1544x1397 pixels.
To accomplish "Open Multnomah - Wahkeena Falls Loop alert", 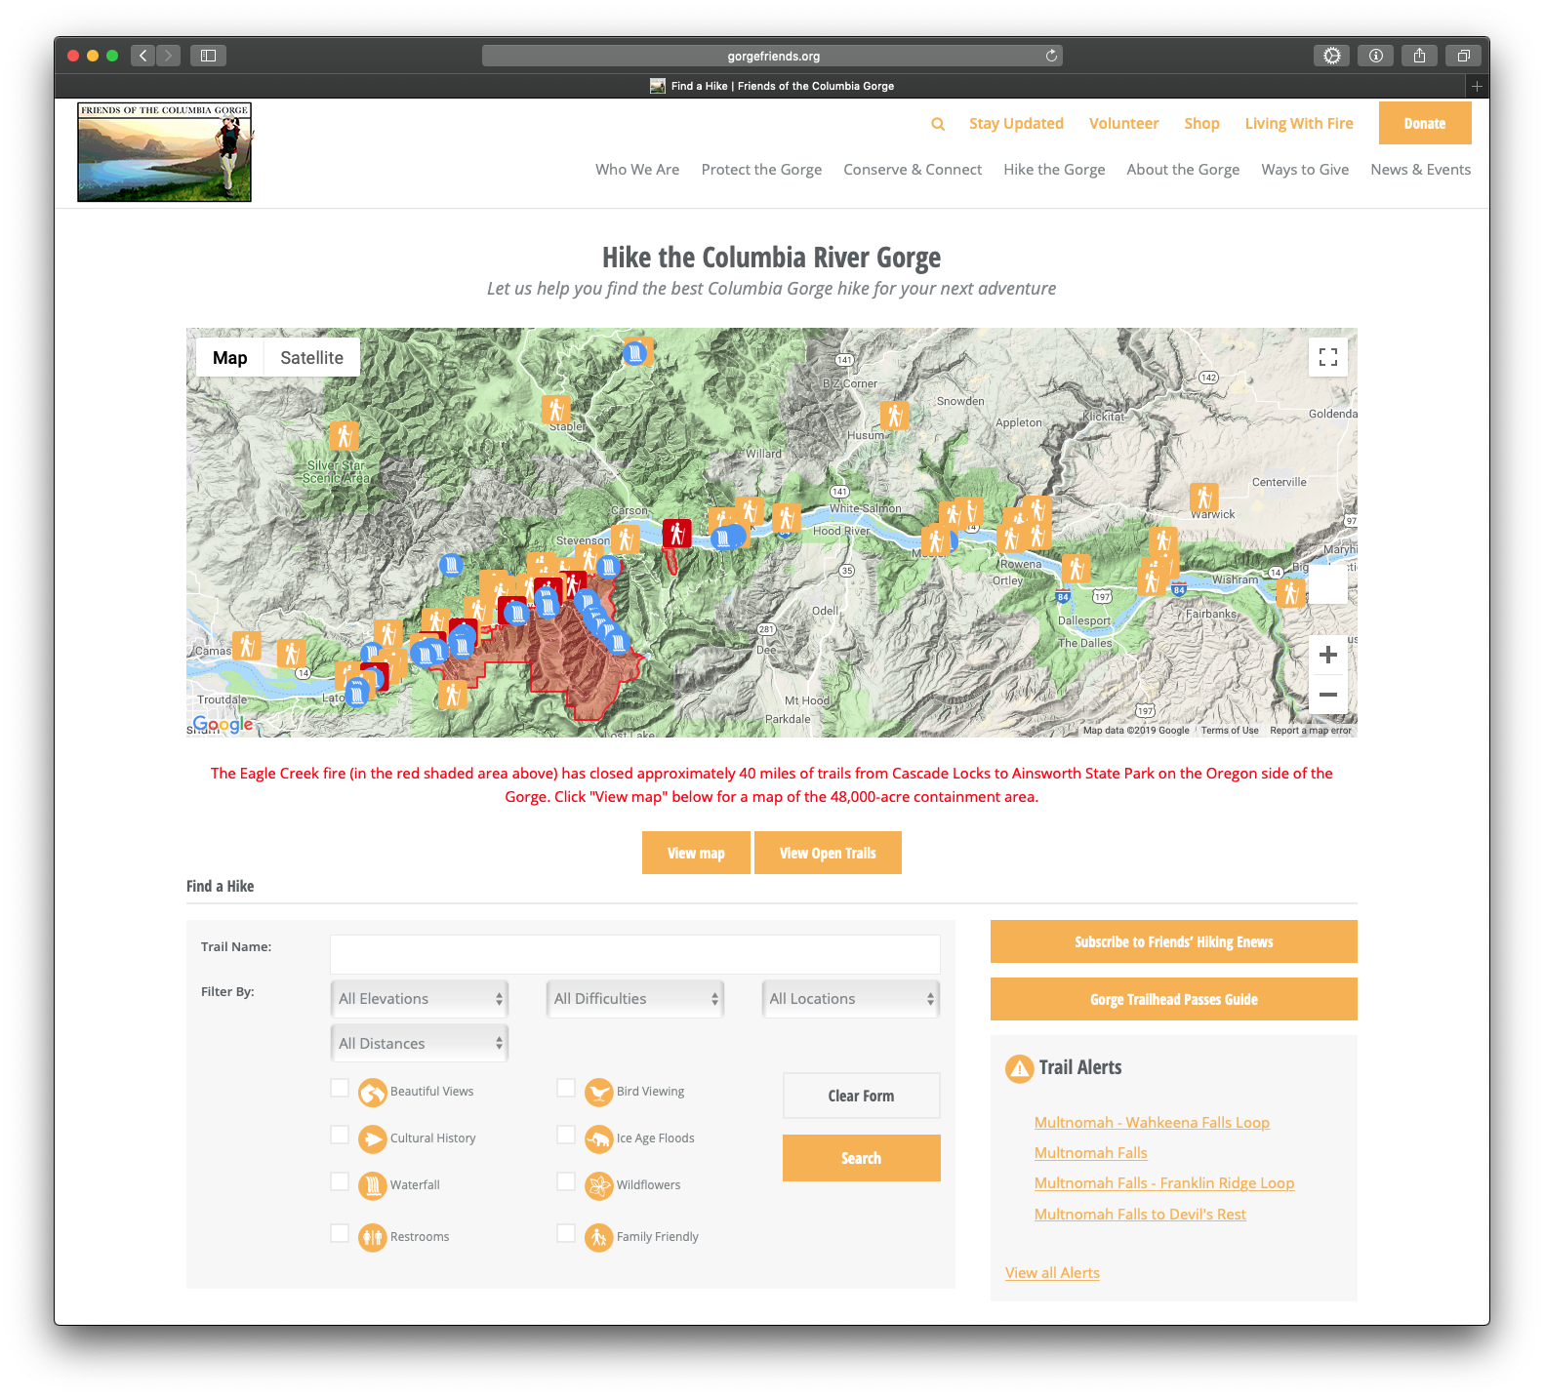I will 1152,1123.
